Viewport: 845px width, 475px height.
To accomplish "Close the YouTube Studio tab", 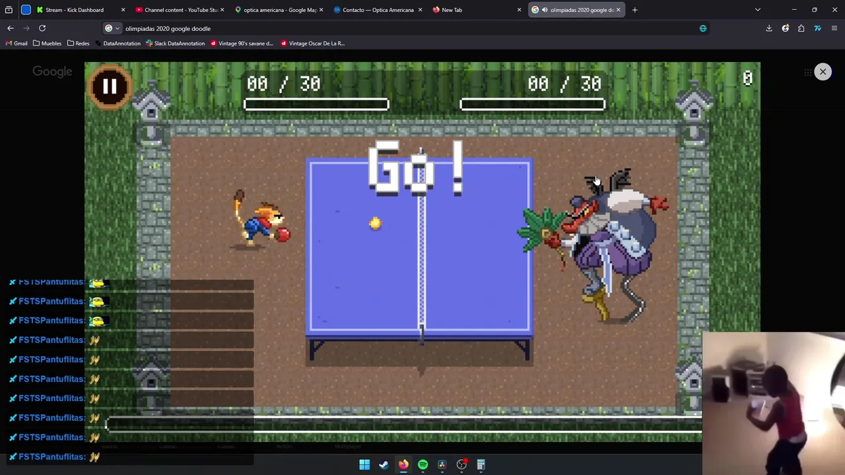I will [x=222, y=10].
